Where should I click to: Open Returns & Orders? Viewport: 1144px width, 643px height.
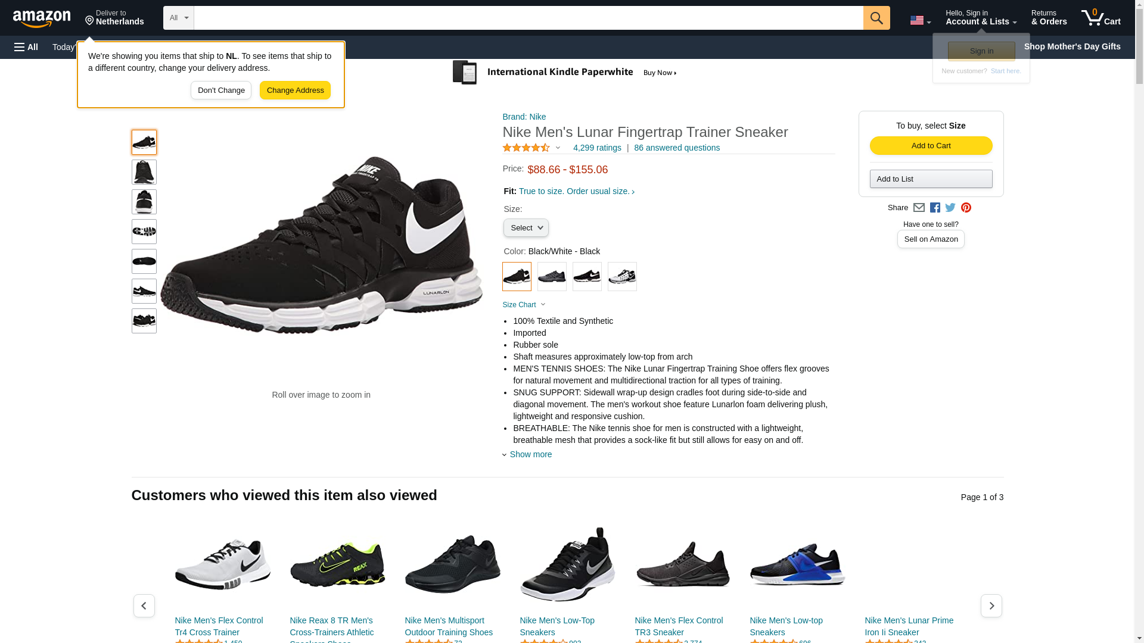tap(1049, 18)
